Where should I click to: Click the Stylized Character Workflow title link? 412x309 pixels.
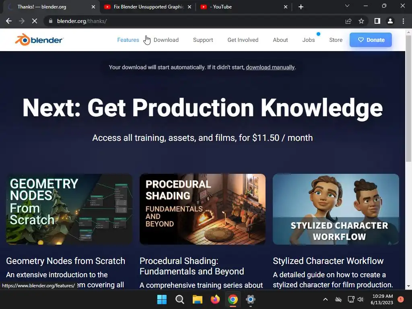tap(328, 261)
